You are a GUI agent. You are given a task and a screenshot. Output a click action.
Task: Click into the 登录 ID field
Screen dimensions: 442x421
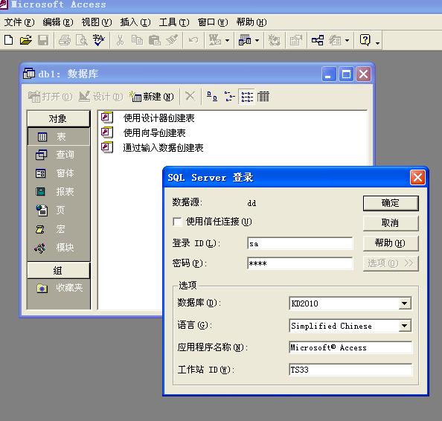tap(300, 243)
